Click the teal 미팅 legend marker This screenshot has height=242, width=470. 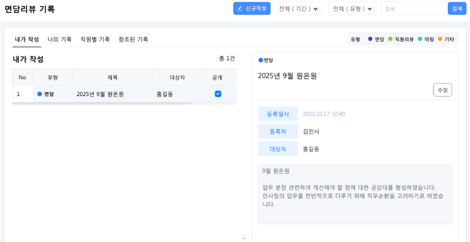click(420, 39)
